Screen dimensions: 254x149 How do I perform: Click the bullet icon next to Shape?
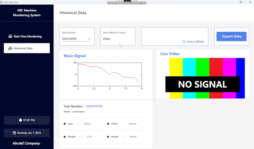[x=108, y=124]
